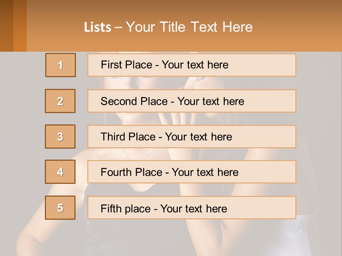This screenshot has width=342, height=256.
Task: Select the dark brown stripe in header
Action: click(6, 26)
